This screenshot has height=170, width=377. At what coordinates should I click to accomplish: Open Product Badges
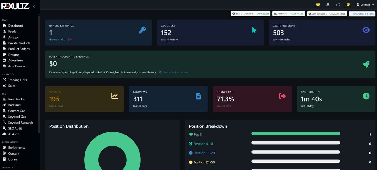click(19, 49)
